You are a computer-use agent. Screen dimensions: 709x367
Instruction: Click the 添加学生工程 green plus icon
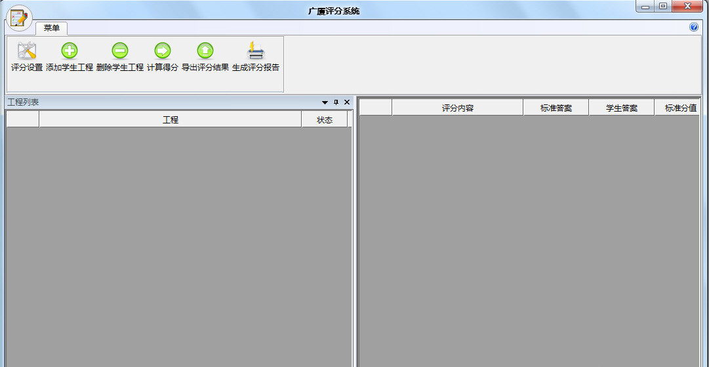pos(70,51)
